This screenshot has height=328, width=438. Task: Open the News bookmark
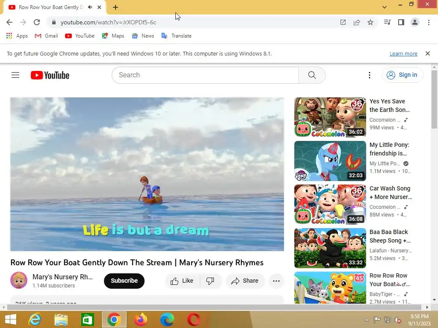tap(143, 36)
